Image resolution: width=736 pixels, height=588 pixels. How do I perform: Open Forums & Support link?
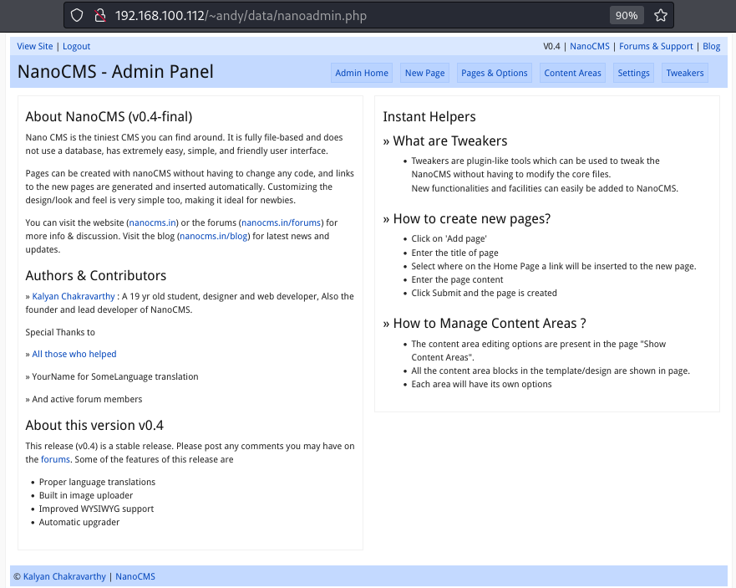656,46
